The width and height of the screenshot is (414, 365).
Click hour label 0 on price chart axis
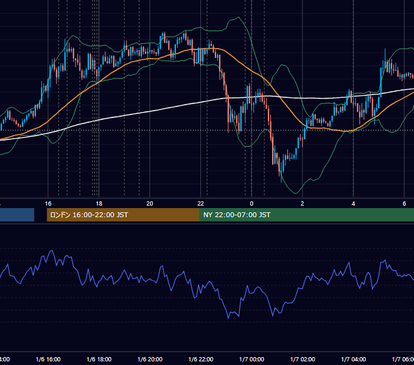click(x=251, y=204)
